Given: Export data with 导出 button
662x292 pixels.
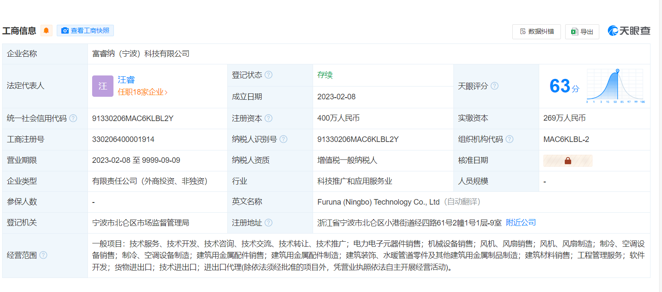Looking at the screenshot, I should click(x=582, y=32).
